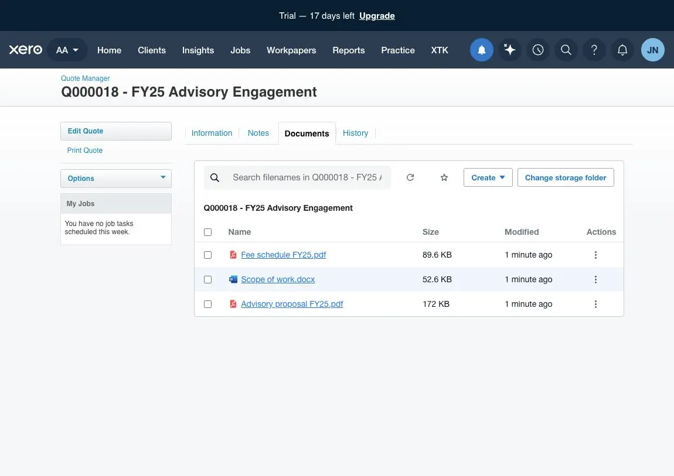This screenshot has width=674, height=476.
Task: Open actions menu for Fee schedule FY25.pdf
Action: point(595,255)
